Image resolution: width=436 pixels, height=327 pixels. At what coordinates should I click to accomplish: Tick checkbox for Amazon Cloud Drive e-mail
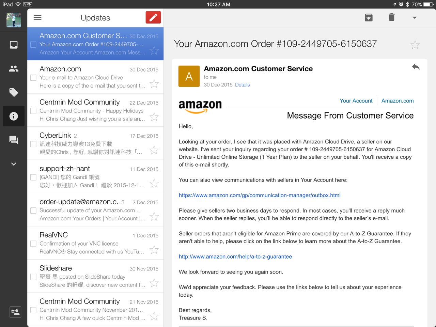tap(33, 78)
